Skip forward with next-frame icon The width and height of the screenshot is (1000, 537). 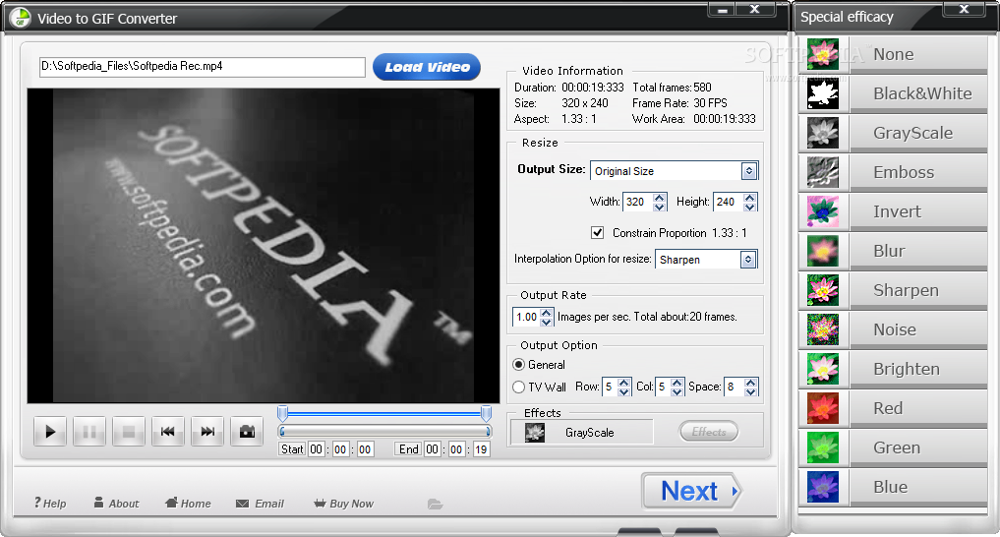(207, 432)
